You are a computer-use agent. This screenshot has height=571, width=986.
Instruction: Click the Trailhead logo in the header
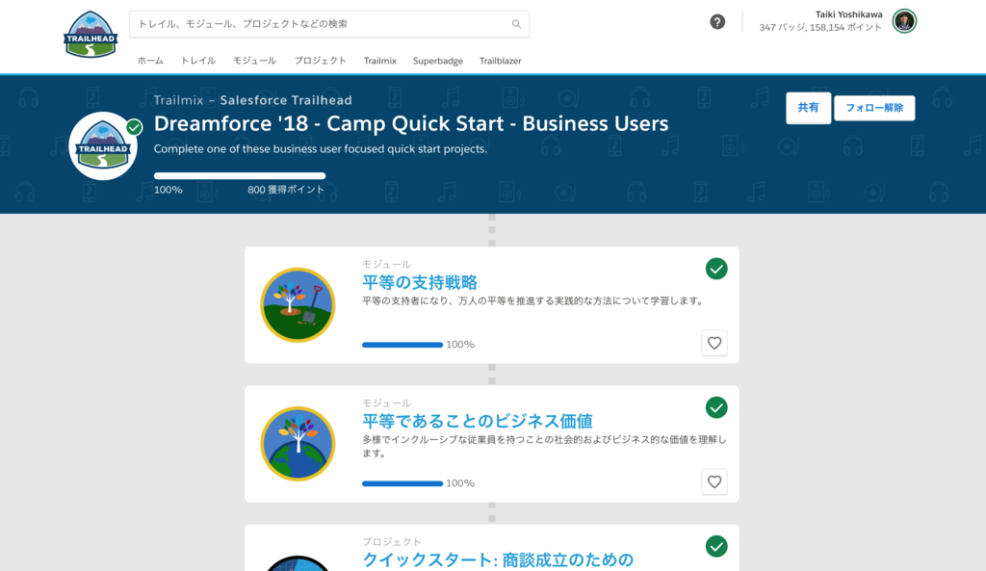(x=91, y=35)
